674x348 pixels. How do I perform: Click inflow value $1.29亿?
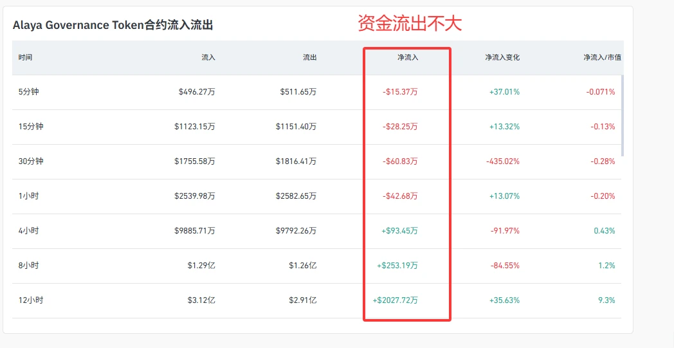tap(201, 266)
